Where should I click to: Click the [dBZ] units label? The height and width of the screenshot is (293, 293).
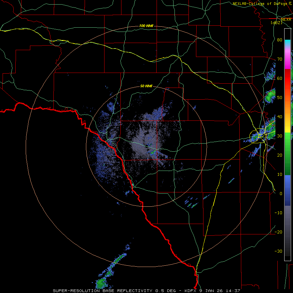click(x=276, y=22)
